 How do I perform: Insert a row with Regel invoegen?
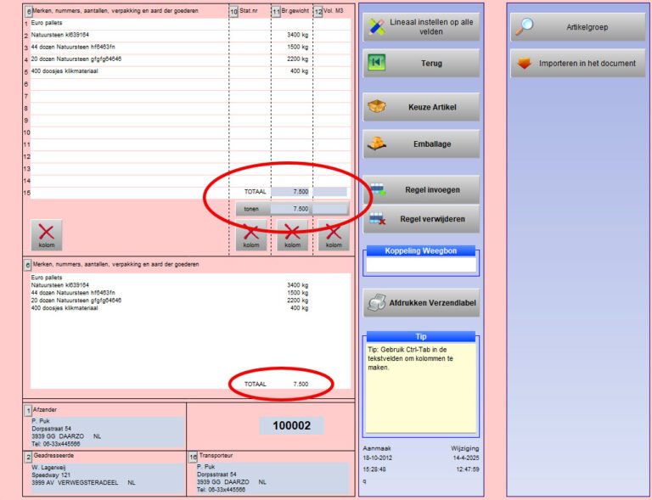click(x=420, y=190)
